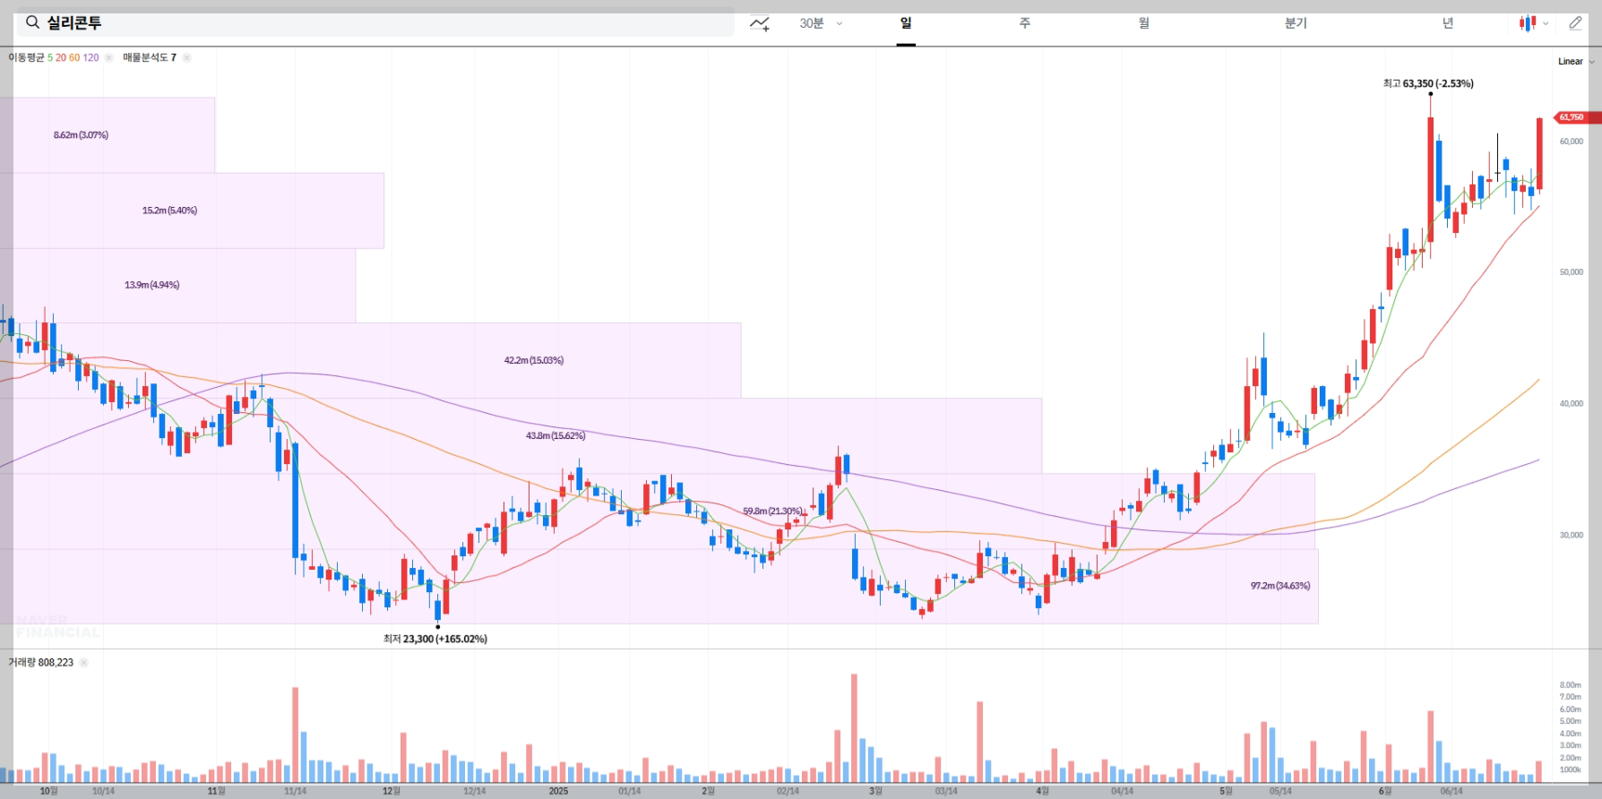Click the 05/14 date axis label

pos(1280,791)
